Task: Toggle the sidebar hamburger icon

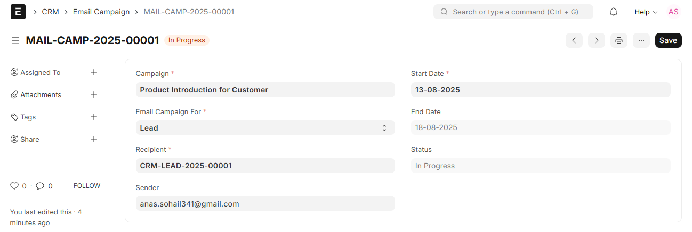Action: tap(15, 40)
